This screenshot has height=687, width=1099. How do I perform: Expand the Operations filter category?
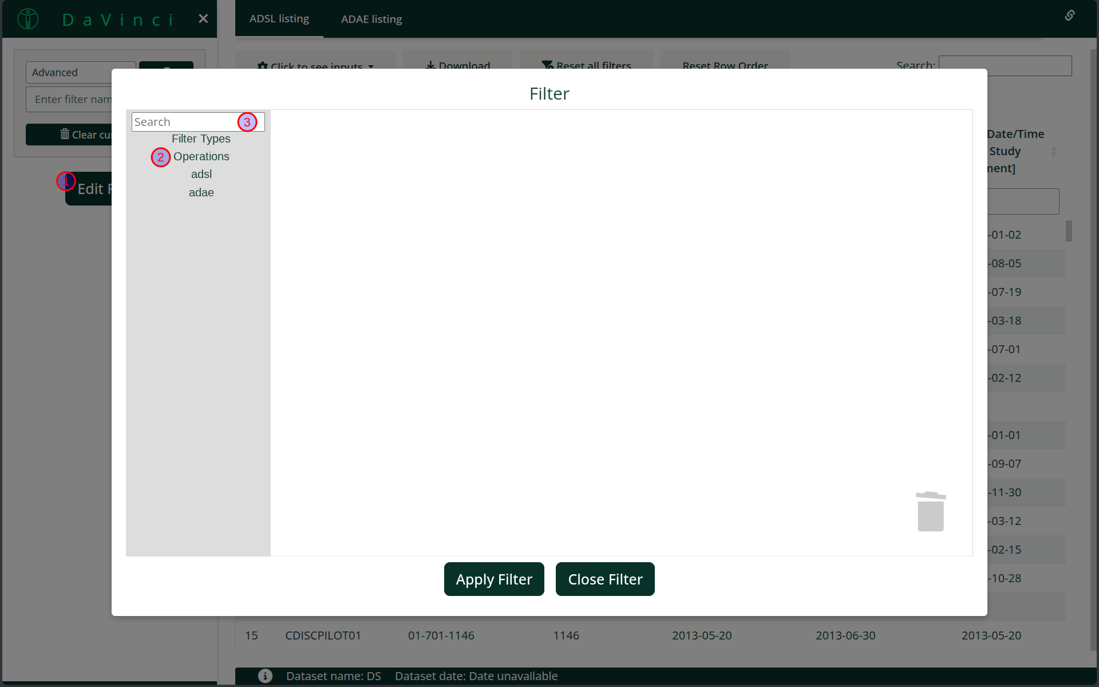point(201,157)
